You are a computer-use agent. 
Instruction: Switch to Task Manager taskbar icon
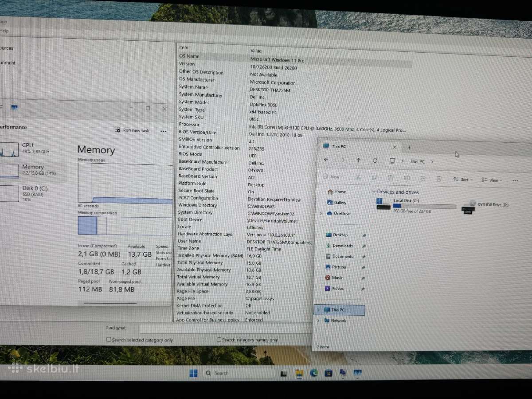357,373
